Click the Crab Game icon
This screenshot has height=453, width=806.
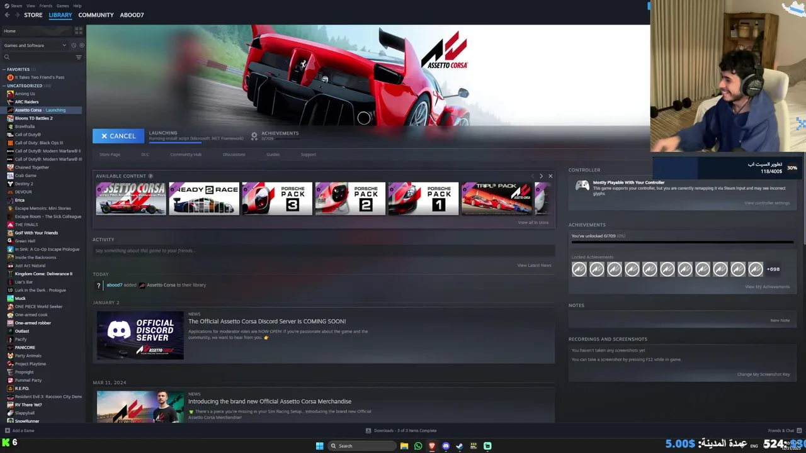10,176
